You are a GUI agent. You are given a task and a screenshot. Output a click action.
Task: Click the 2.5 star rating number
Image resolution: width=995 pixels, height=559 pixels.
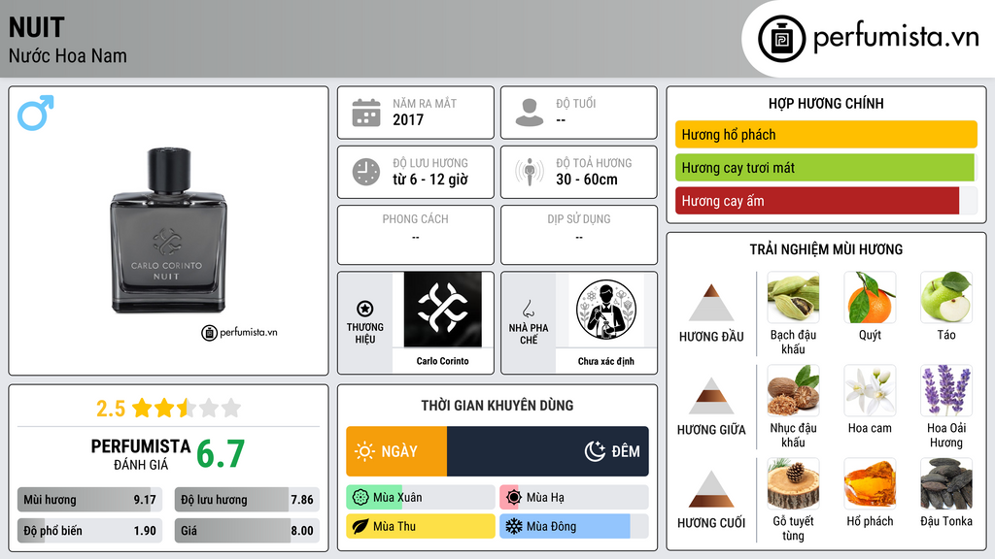tap(111, 409)
